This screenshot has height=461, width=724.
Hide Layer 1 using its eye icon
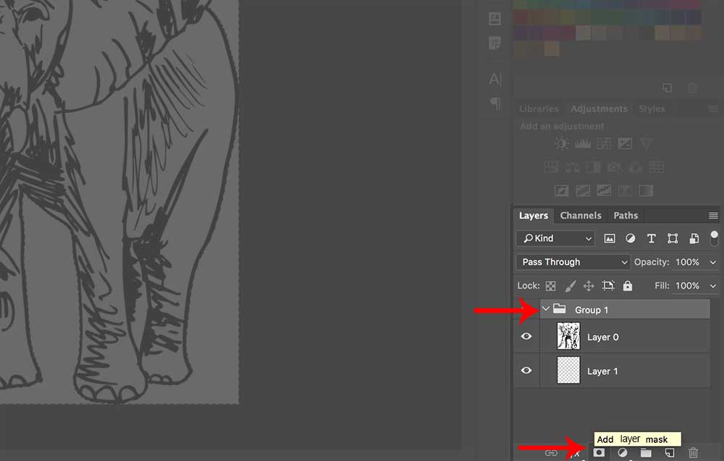click(x=526, y=371)
